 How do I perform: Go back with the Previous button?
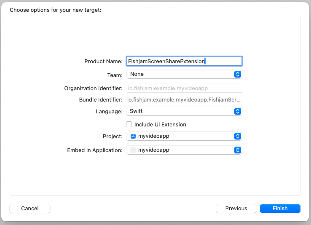click(236, 209)
